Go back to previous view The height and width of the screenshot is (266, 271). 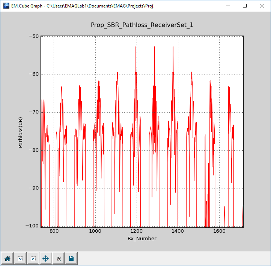(x=20, y=259)
